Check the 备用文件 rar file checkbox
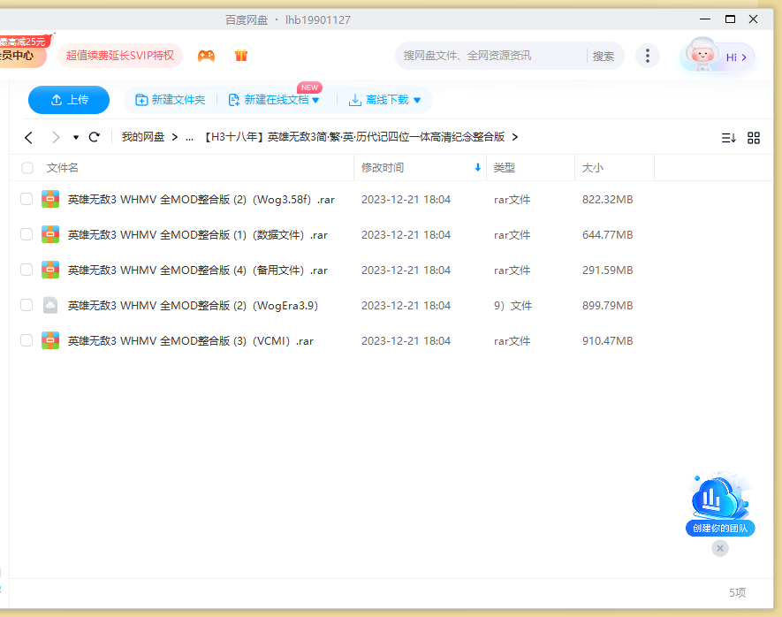The image size is (782, 617). [27, 270]
